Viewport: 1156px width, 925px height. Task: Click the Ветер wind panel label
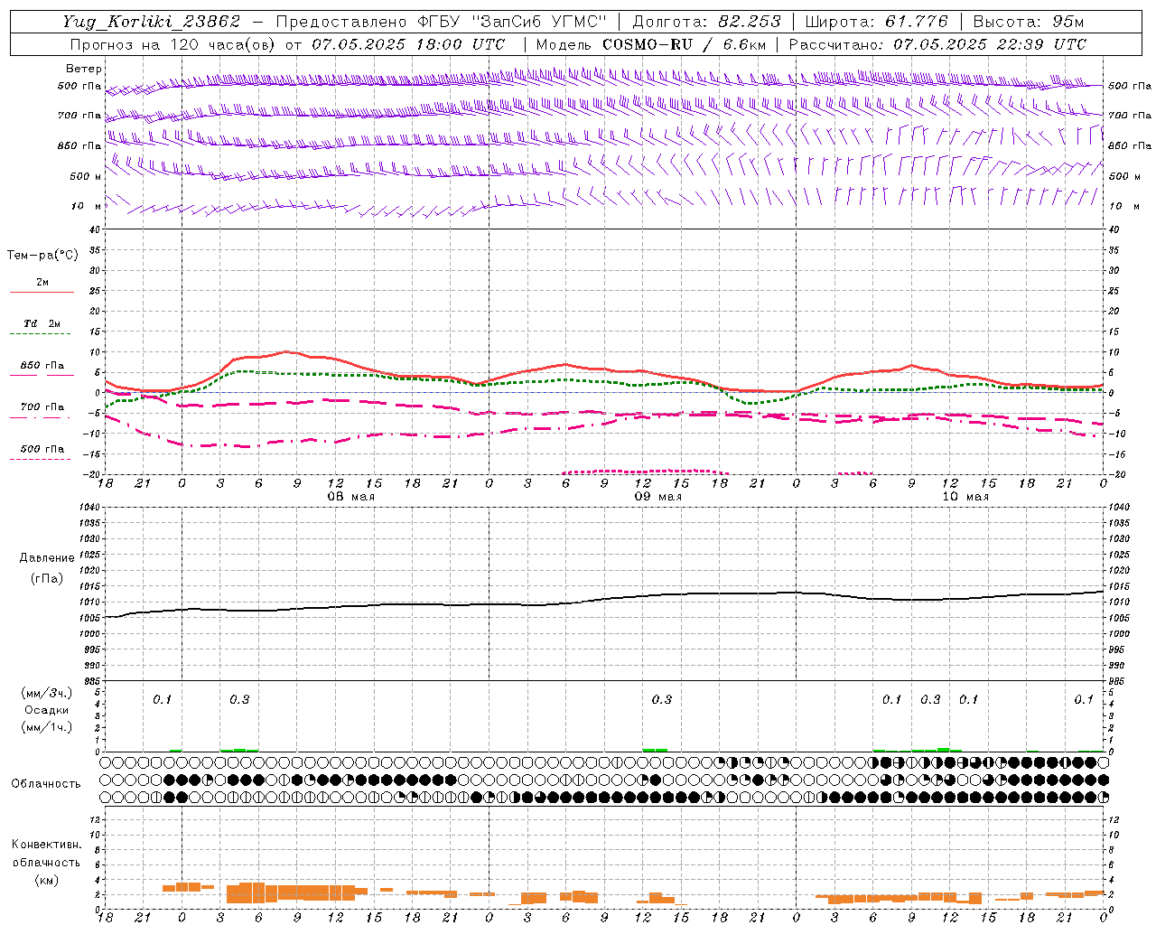(x=84, y=69)
